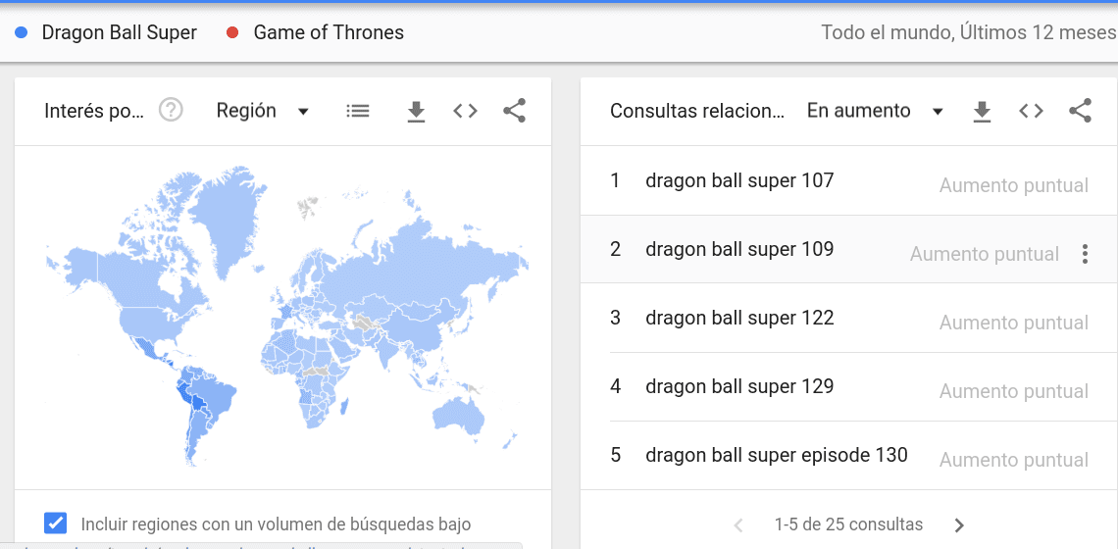Open help for Interés por región

(x=171, y=111)
